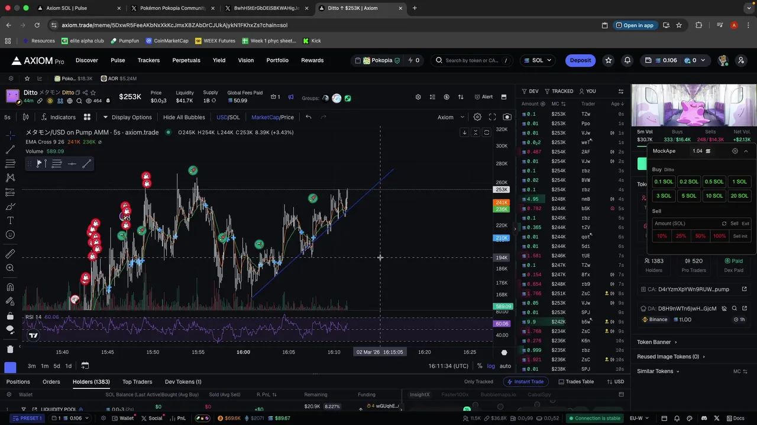
Task: Take a chart snapshot with camera
Action: [507, 117]
